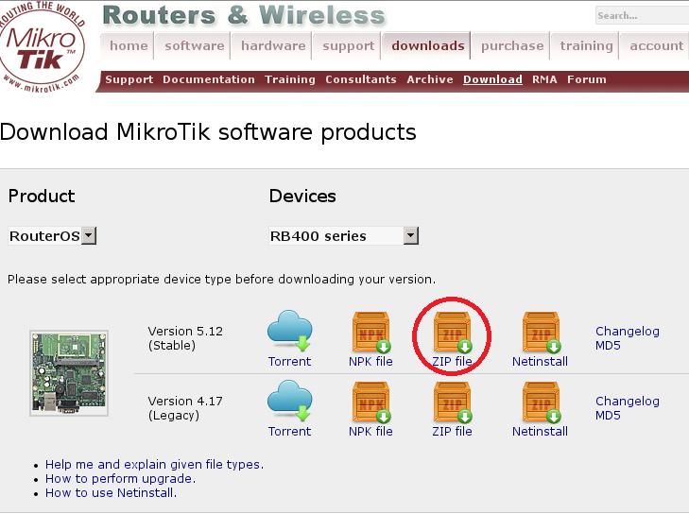The width and height of the screenshot is (689, 531).
Task: Click the ZIP file link for Version 4.17
Action: pos(452,431)
